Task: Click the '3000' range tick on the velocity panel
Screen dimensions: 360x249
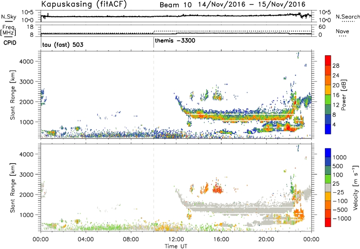Action: point(26,174)
